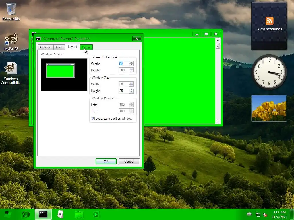Open the Start menu orb
Image resolution: width=294 pixels, height=220 pixels.
tap(7, 214)
